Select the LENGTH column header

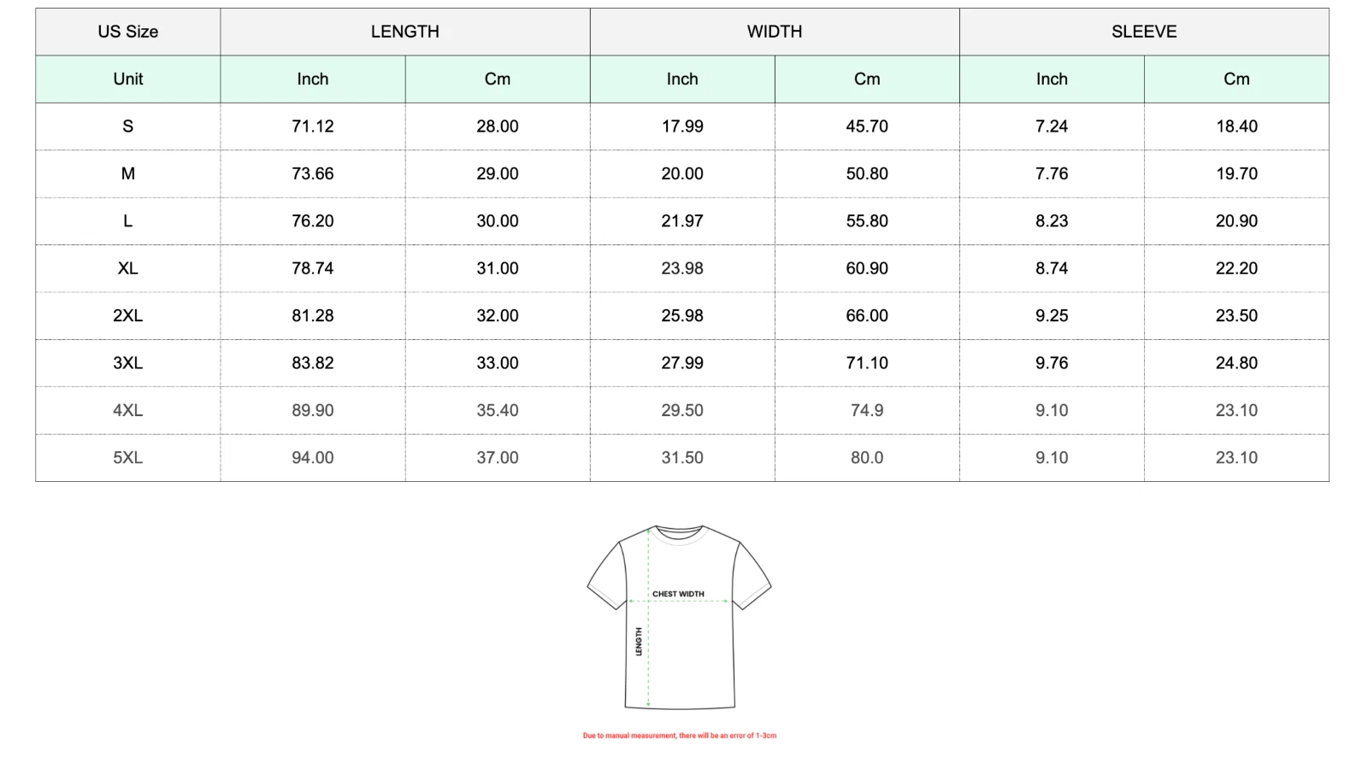(404, 32)
